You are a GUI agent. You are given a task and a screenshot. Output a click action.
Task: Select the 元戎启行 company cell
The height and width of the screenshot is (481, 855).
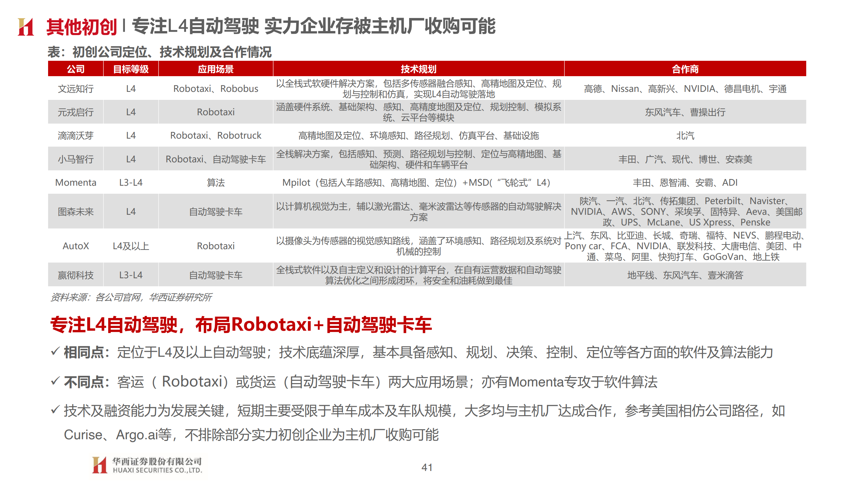75,112
